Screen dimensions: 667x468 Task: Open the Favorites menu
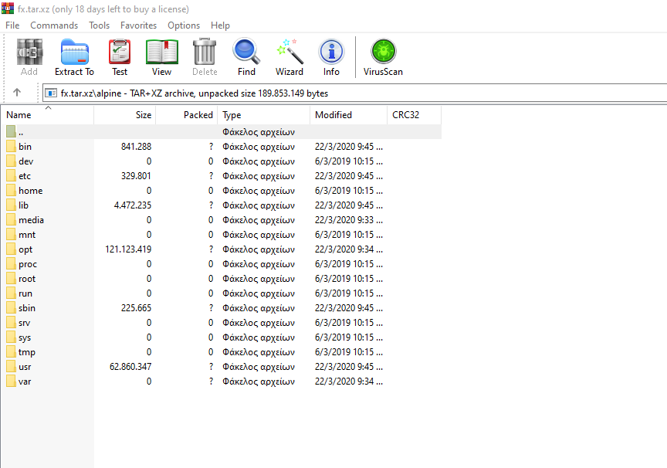[x=138, y=25]
